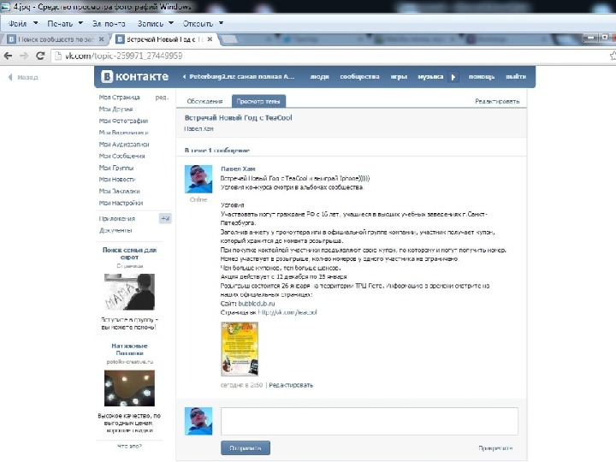Open музыка in the top navigation
This screenshot has height=462, width=616.
tap(430, 77)
